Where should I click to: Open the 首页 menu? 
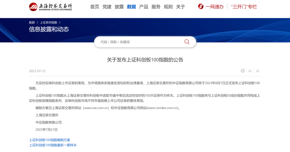click(x=95, y=7)
